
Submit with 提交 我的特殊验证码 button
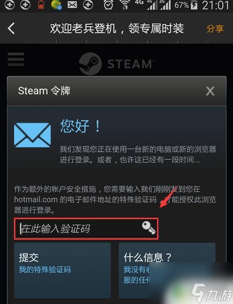point(62,270)
